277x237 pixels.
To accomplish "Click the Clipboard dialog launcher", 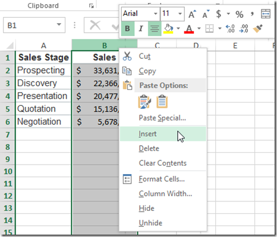I will (x=91, y=6).
